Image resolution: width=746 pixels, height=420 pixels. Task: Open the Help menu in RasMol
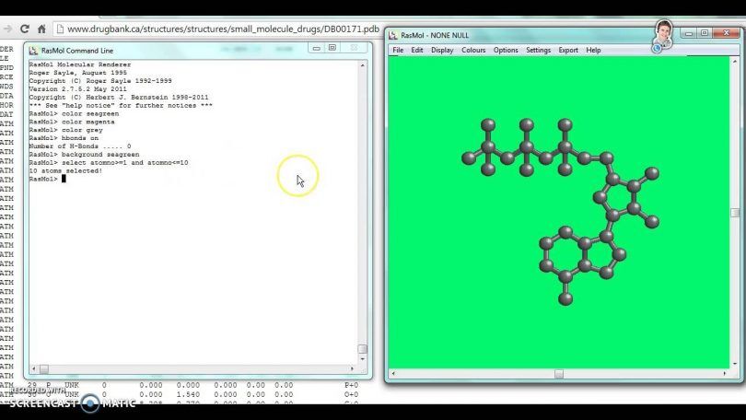593,50
